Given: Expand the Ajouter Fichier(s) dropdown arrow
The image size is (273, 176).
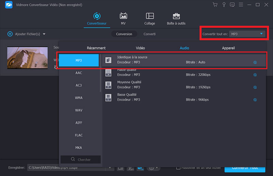Looking at the screenshot, I should click(44, 34).
